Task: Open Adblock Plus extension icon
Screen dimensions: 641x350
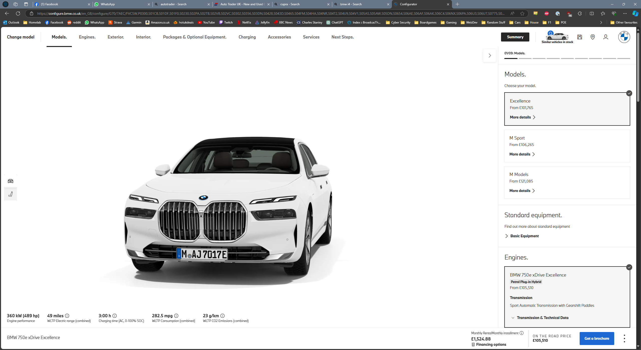Action: click(547, 13)
